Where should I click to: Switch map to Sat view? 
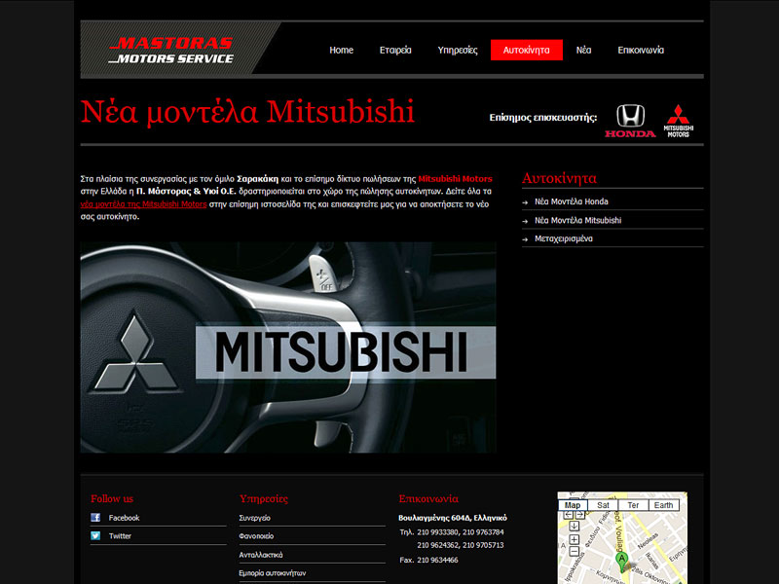click(603, 505)
